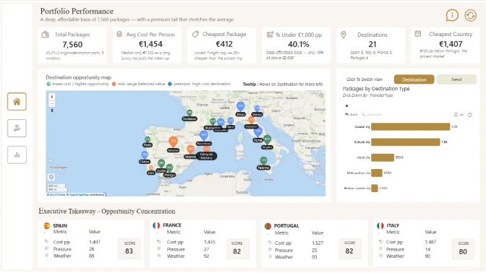Click the Portugal Cost pp value 1,527
The image size is (486, 273).
click(x=317, y=243)
